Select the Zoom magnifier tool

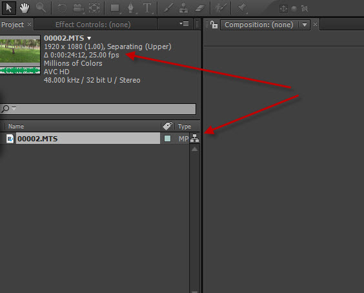(x=41, y=8)
